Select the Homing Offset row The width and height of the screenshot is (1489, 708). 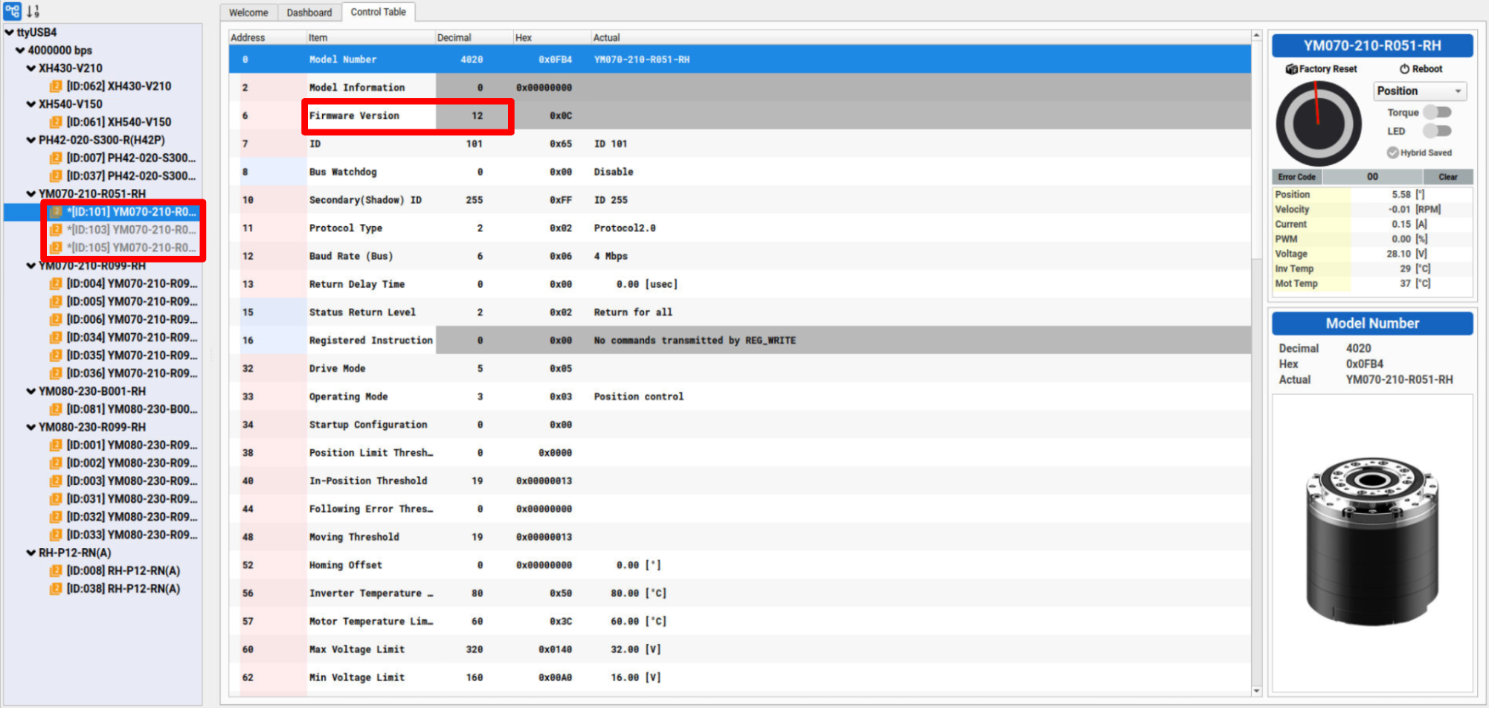click(740, 565)
